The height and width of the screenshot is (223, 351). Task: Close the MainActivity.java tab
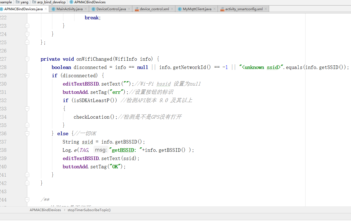[x=86, y=9]
